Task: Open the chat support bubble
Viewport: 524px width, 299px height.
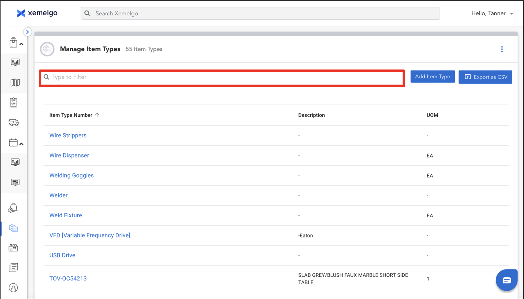Action: tap(506, 280)
